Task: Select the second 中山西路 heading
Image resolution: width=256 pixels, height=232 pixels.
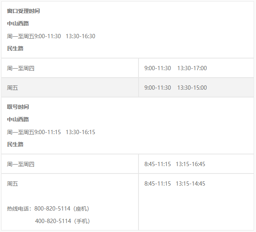Action: [x=18, y=119]
